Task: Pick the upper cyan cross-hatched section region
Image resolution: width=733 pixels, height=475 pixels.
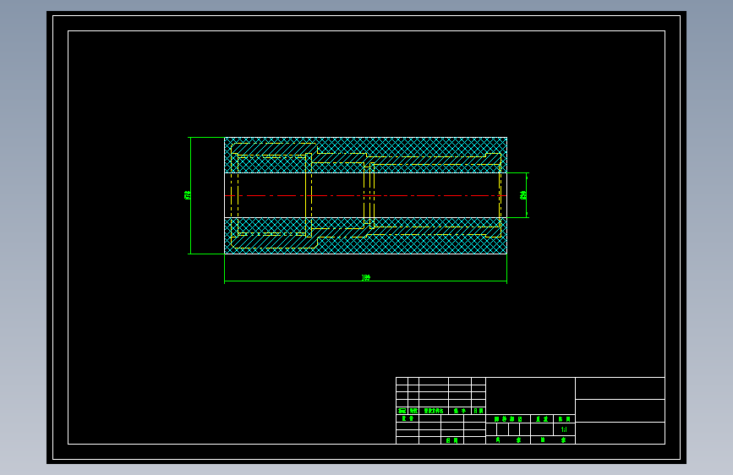Action: click(x=365, y=156)
